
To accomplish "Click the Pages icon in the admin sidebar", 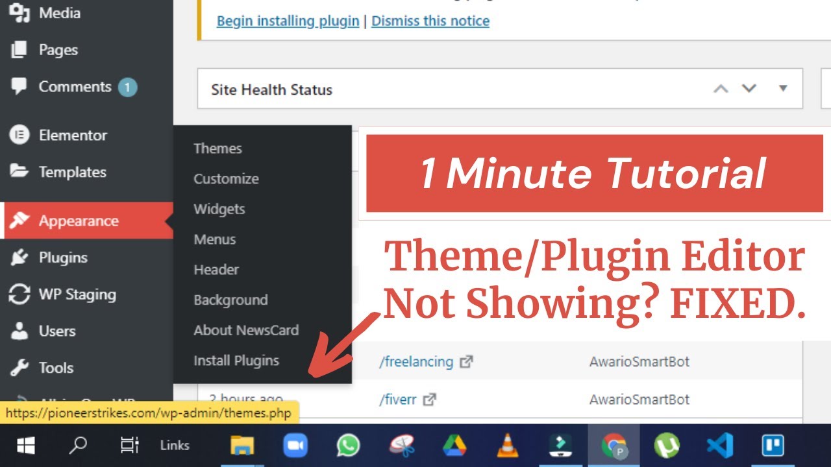I will (x=19, y=50).
